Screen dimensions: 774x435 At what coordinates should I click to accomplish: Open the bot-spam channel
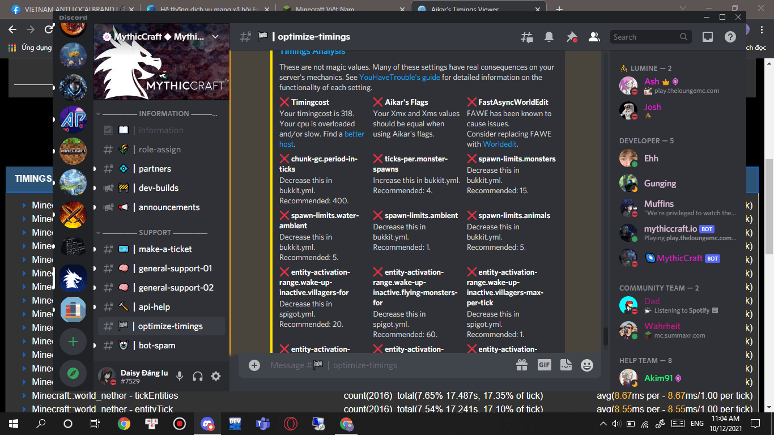[x=161, y=346]
